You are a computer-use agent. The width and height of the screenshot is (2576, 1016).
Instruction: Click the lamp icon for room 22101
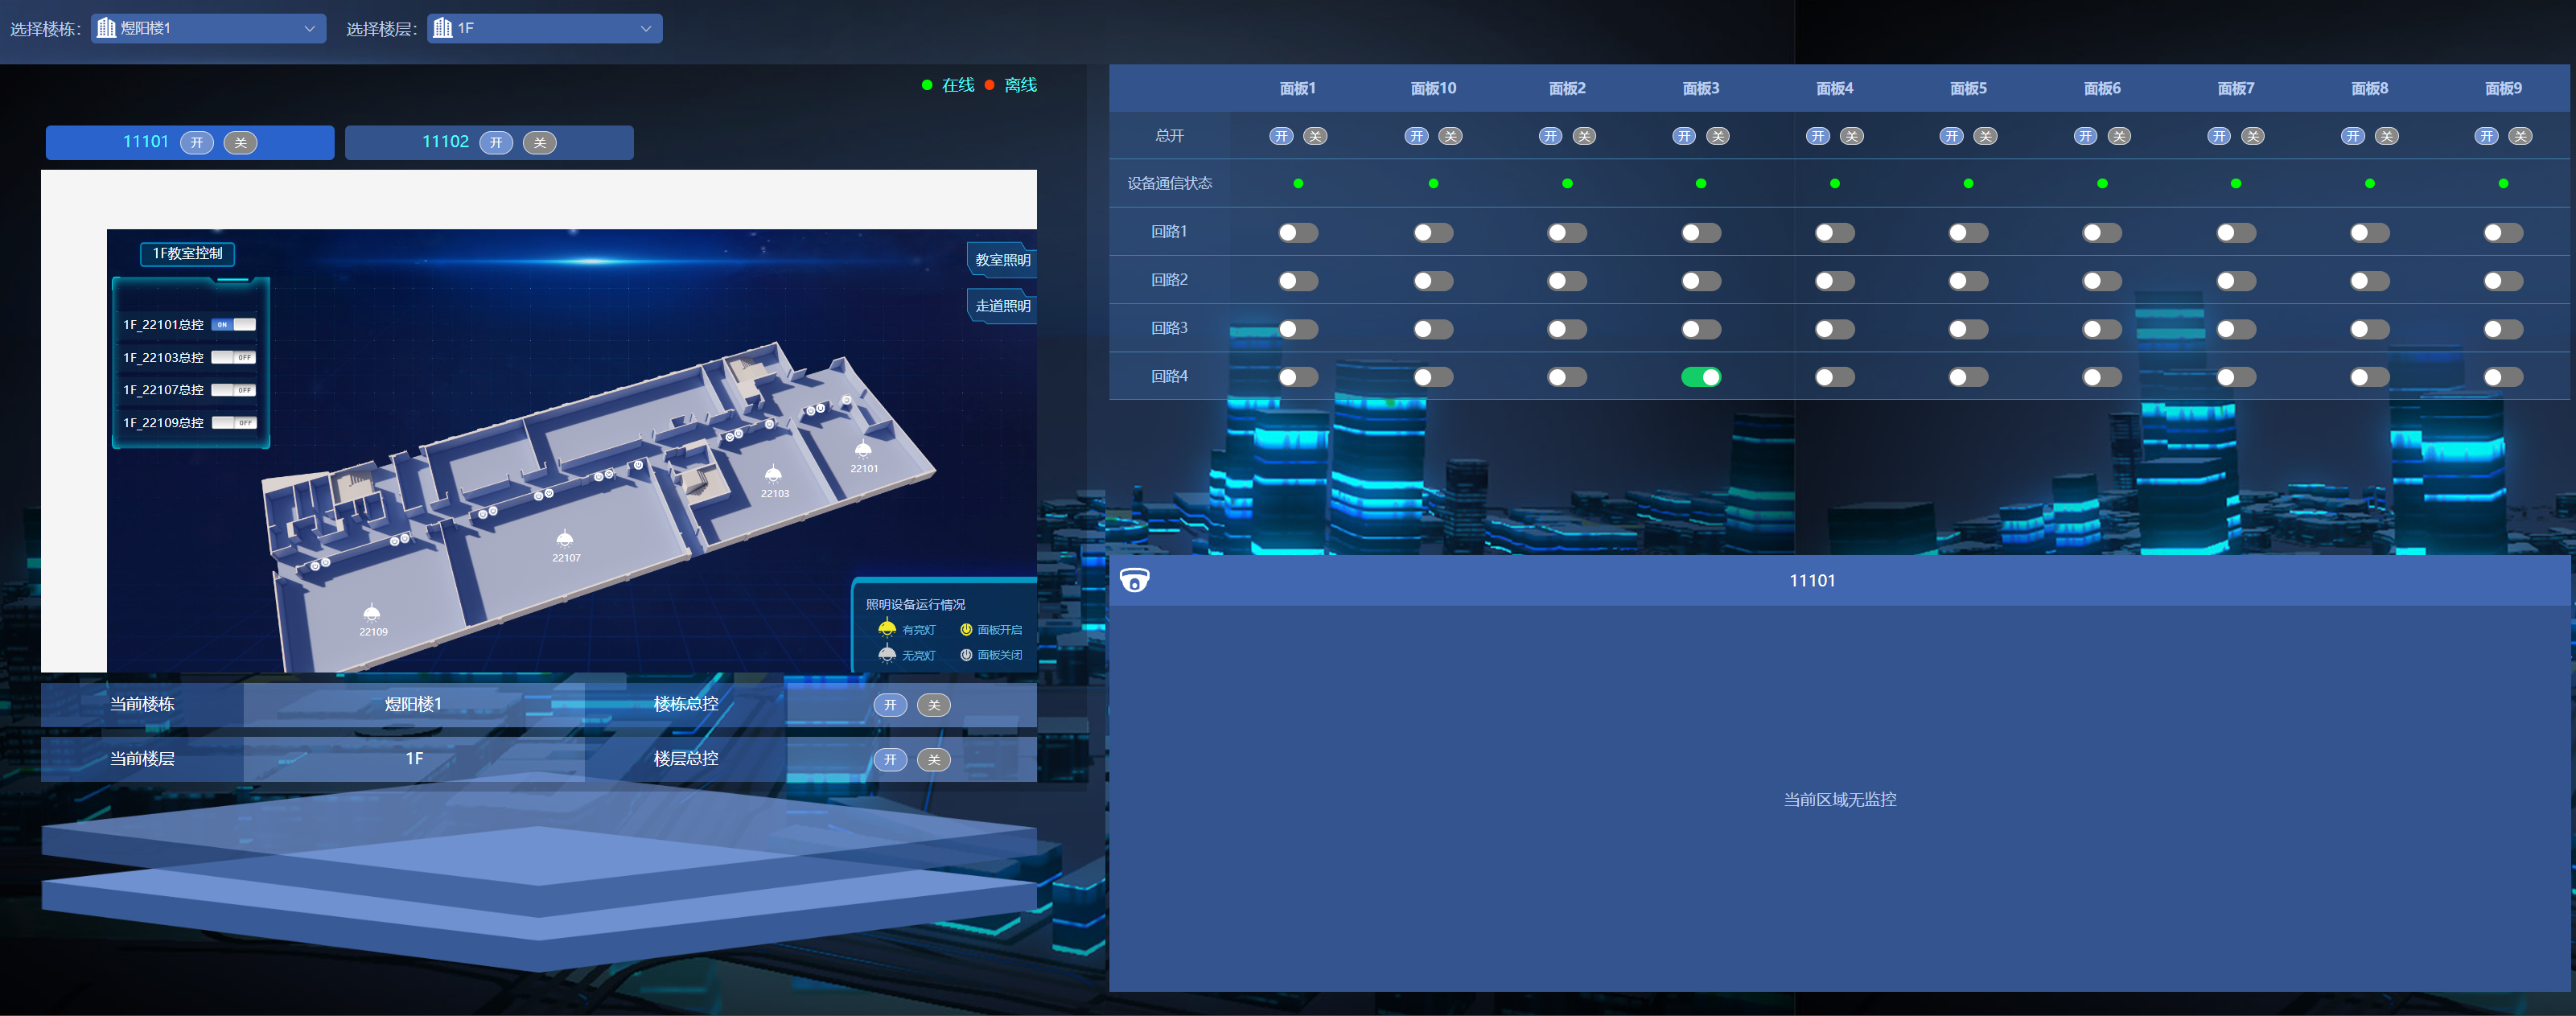[863, 450]
